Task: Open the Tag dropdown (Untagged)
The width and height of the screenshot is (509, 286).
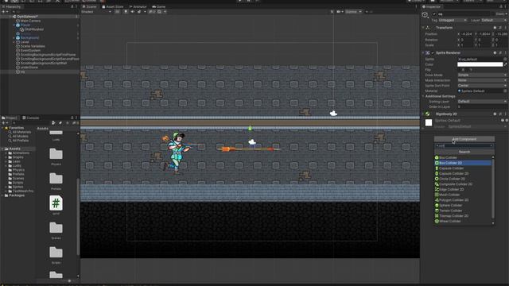Action: 453,20
